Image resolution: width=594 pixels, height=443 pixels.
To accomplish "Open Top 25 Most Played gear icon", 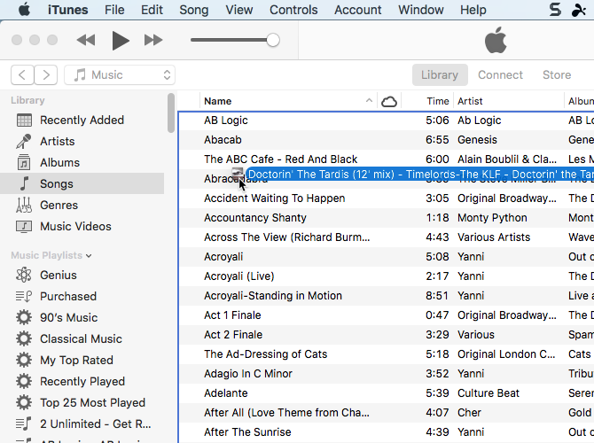I will click(x=24, y=402).
